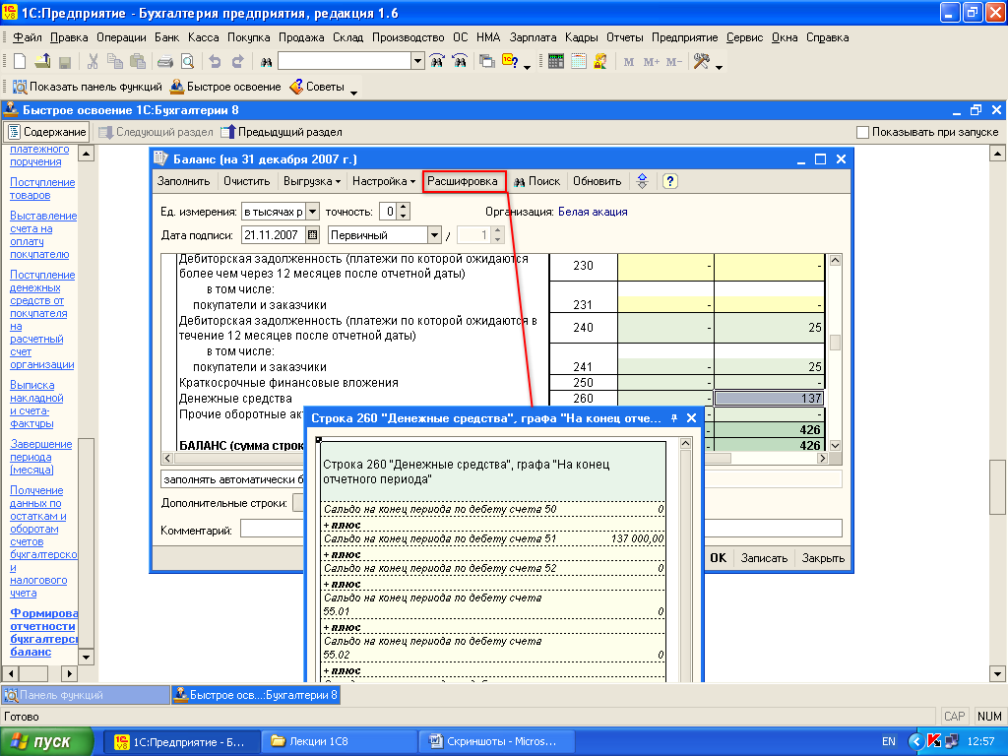Click the Find previous binoculars icon
Image resolution: width=1008 pixels, height=756 pixels.
(x=460, y=62)
